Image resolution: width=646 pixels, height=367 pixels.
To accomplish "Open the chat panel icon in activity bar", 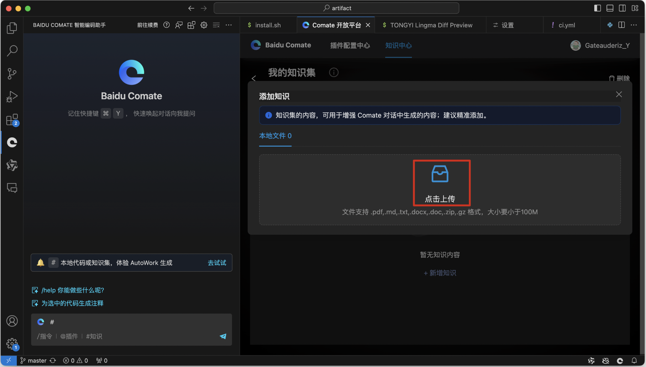I will point(12,188).
